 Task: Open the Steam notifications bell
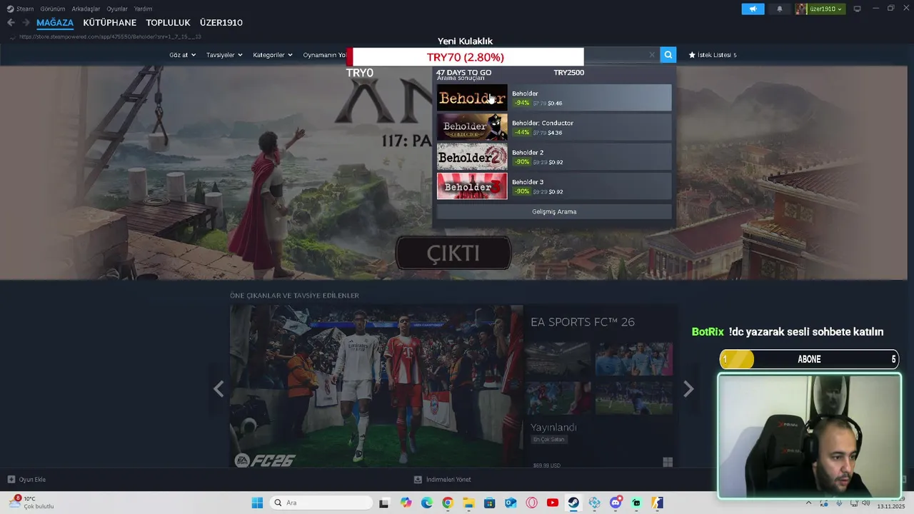pos(780,9)
